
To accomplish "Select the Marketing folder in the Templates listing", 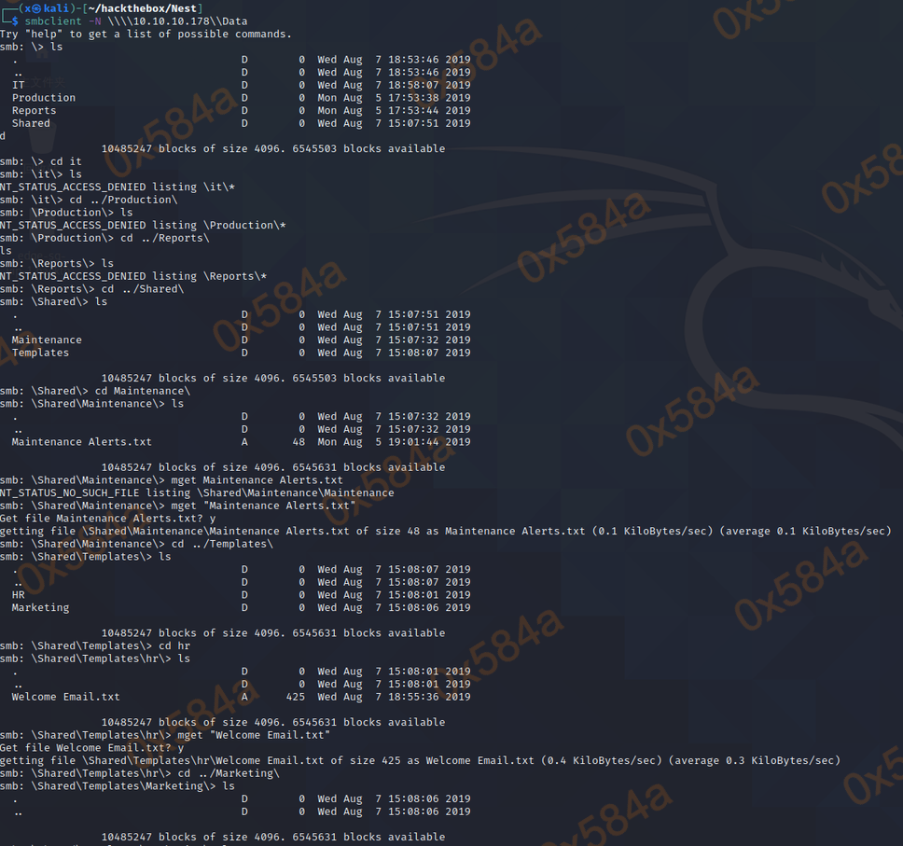I will tap(40, 608).
